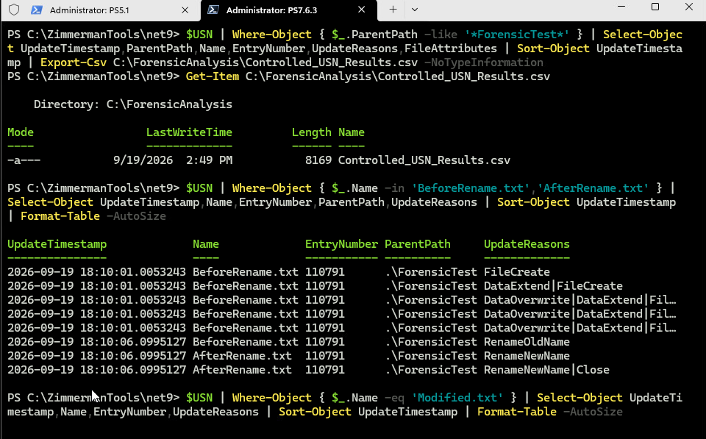Close the terminal window
Screen dimensions: 706x439
pyautogui.click(x=689, y=7)
